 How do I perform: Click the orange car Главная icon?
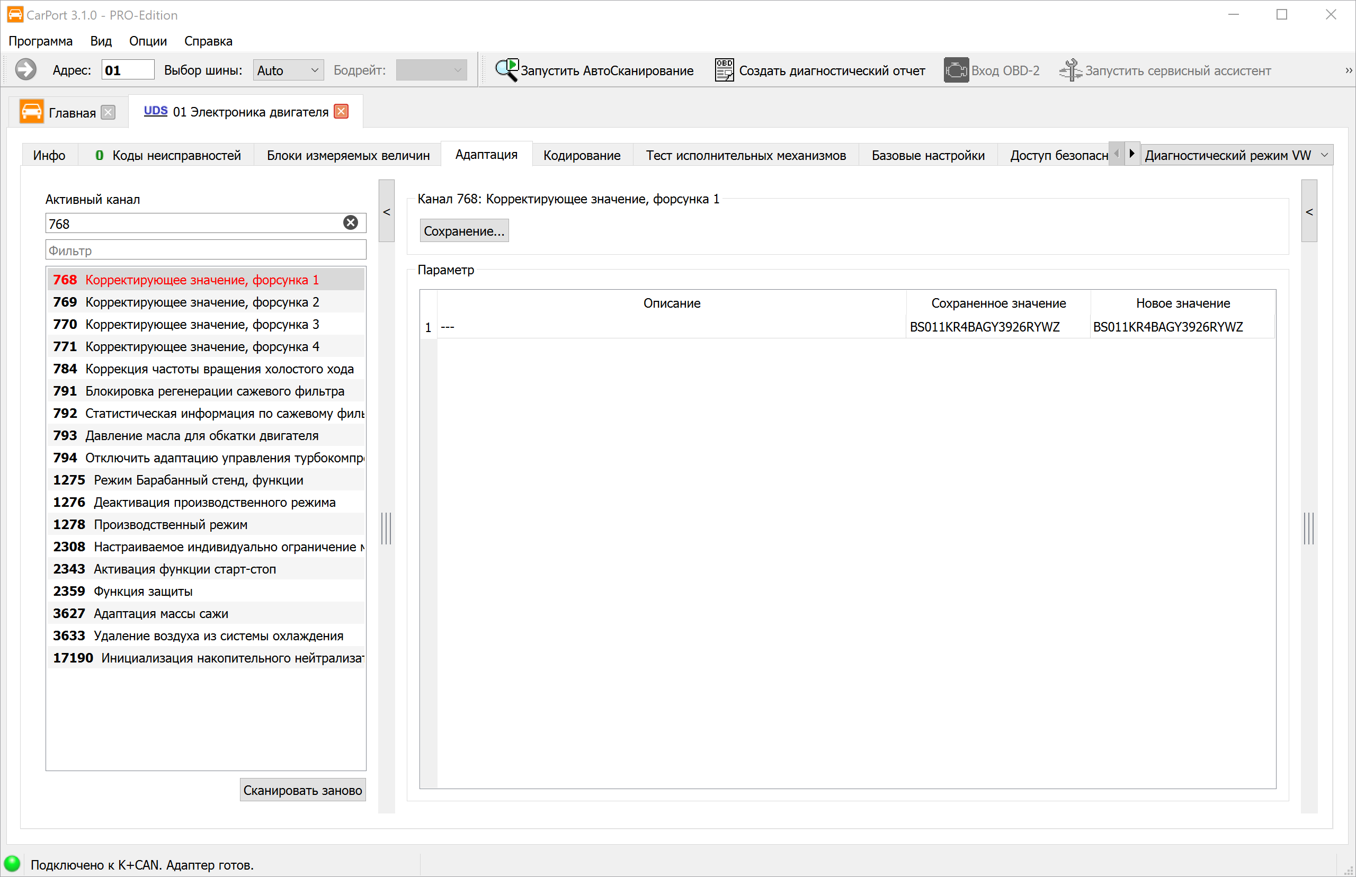tap(31, 112)
